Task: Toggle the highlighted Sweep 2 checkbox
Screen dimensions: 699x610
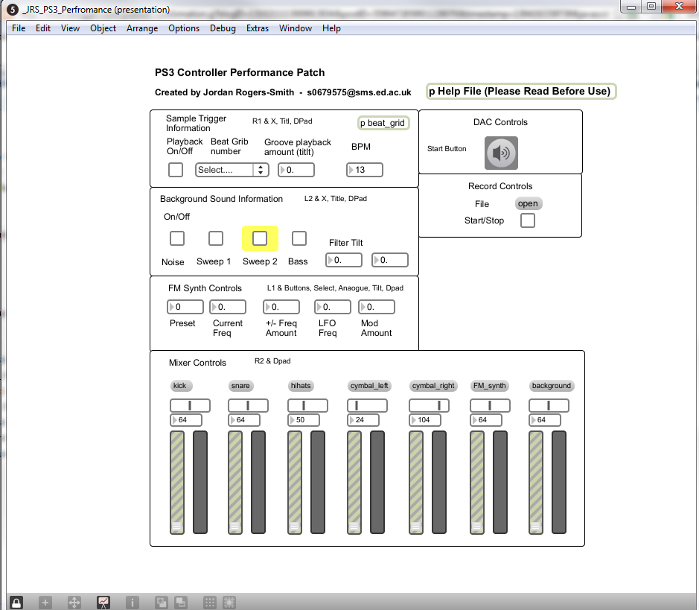Action: coord(260,238)
